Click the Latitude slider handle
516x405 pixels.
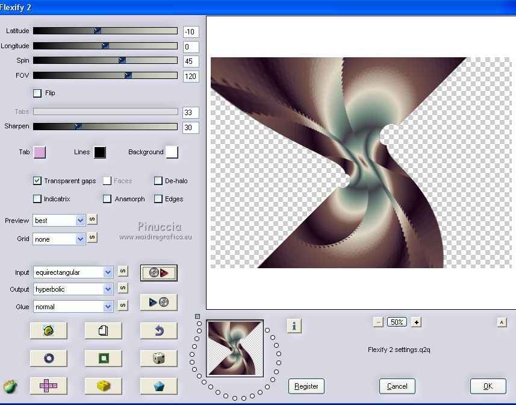pos(97,31)
